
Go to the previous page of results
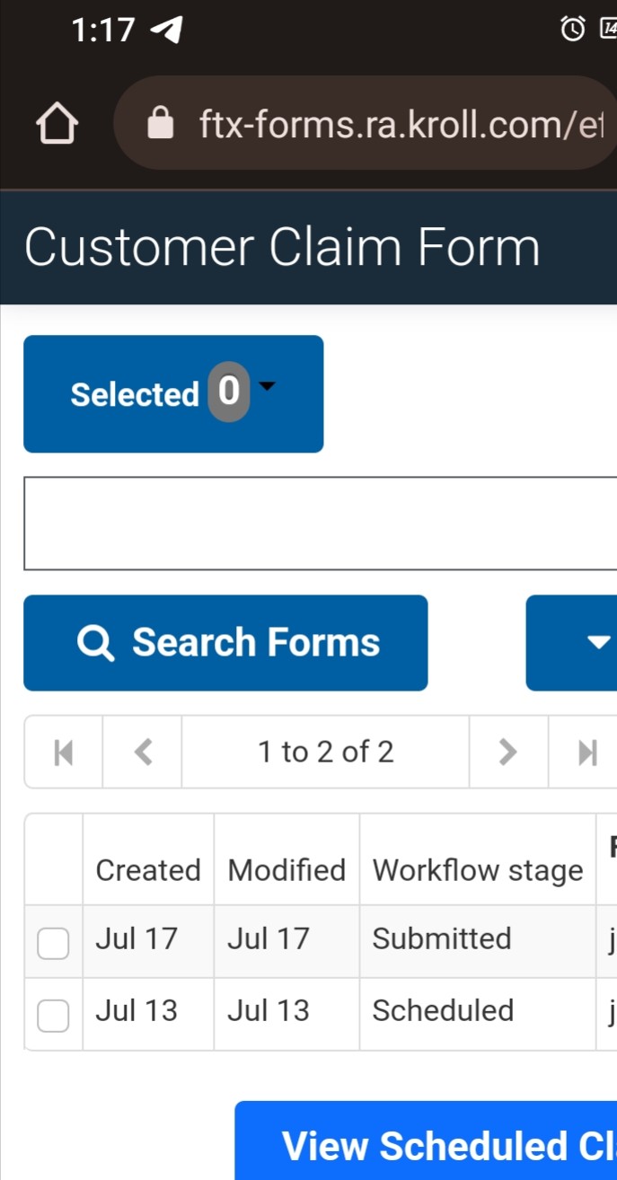click(143, 752)
